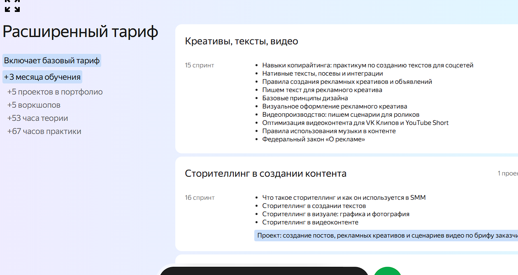Click the 'Включает базовый тариф' label
The height and width of the screenshot is (275, 518).
pyautogui.click(x=52, y=61)
